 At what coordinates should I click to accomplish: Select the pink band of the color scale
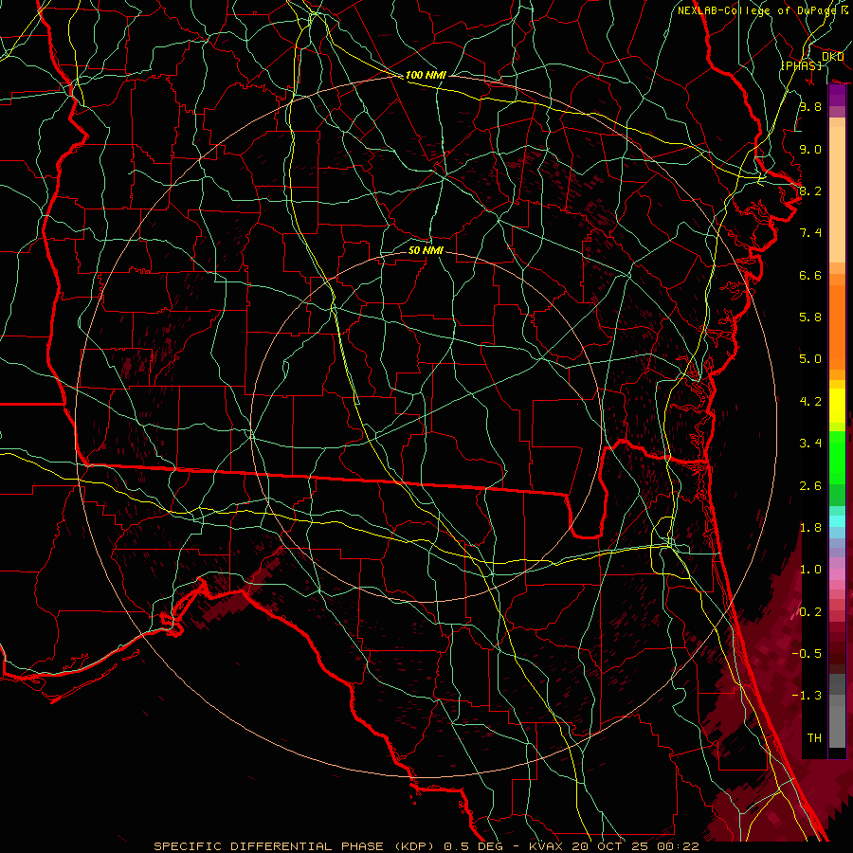[837, 574]
